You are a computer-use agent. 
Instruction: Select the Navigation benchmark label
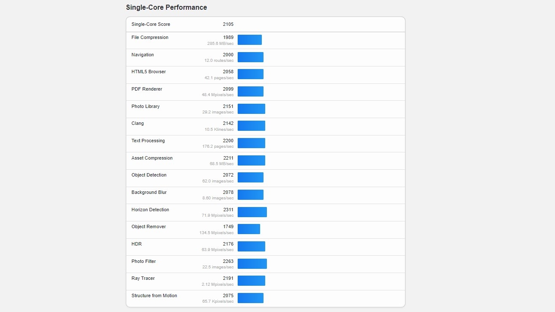[x=143, y=55]
